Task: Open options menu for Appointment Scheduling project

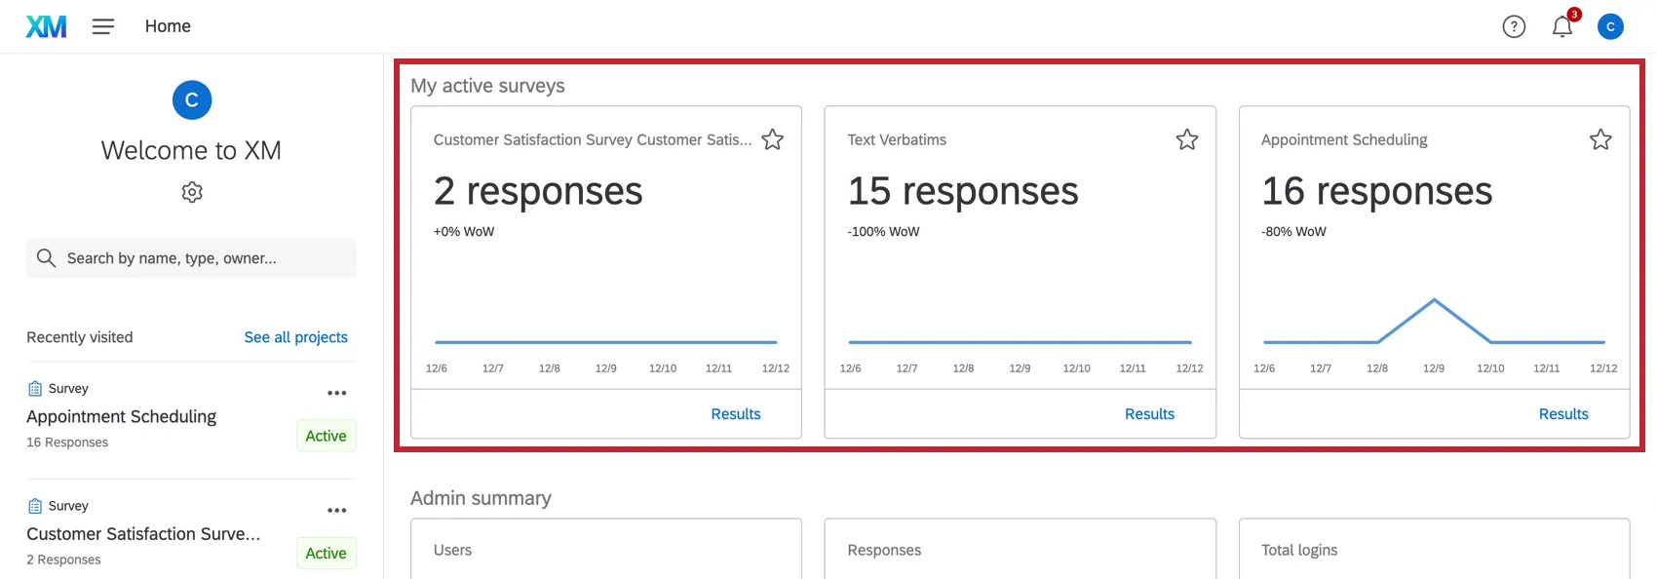Action: click(x=337, y=393)
